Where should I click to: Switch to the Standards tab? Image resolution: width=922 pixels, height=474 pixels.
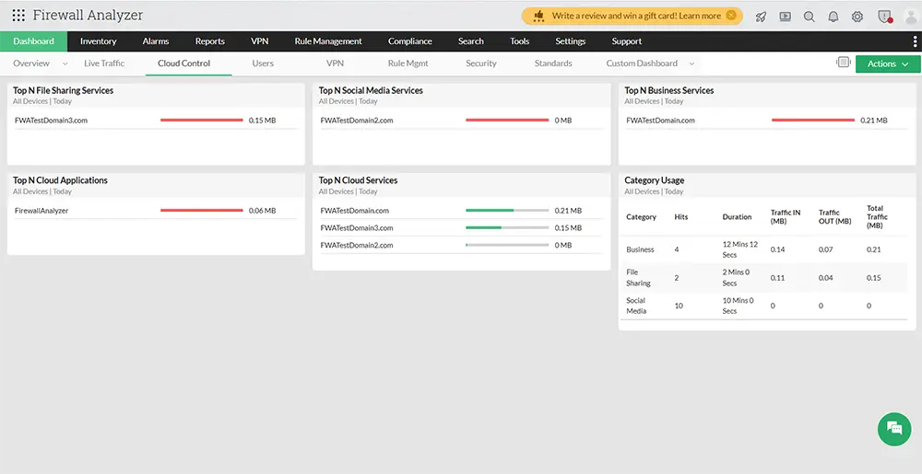[x=552, y=64]
